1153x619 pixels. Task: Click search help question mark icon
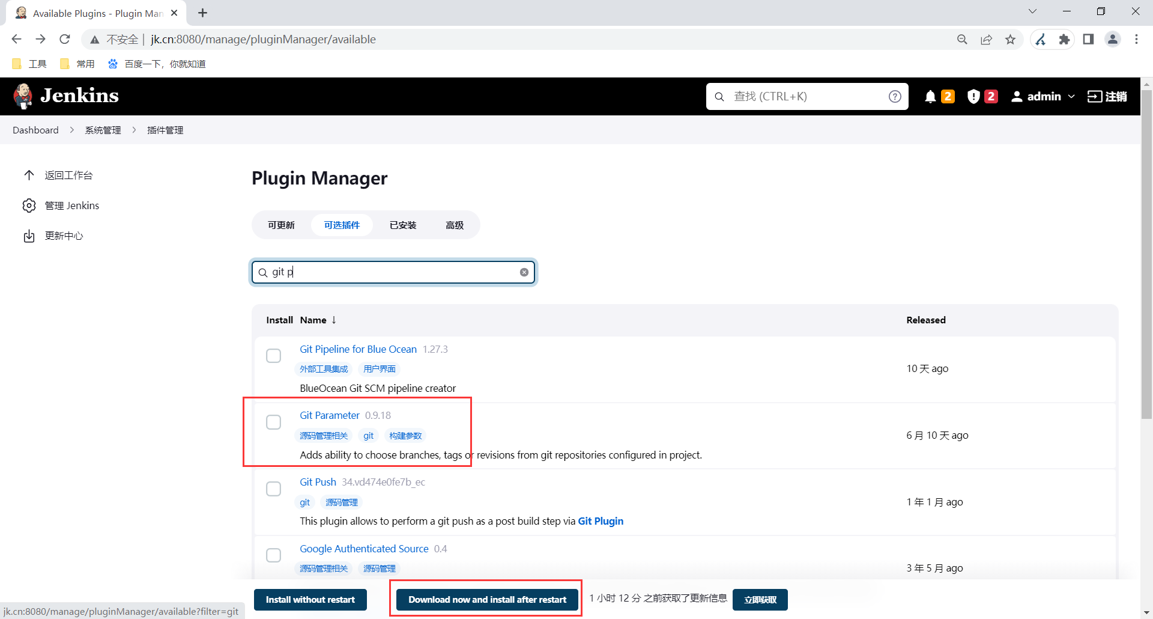click(895, 96)
